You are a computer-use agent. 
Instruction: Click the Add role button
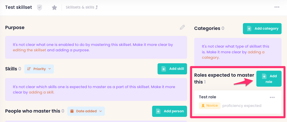269,79
